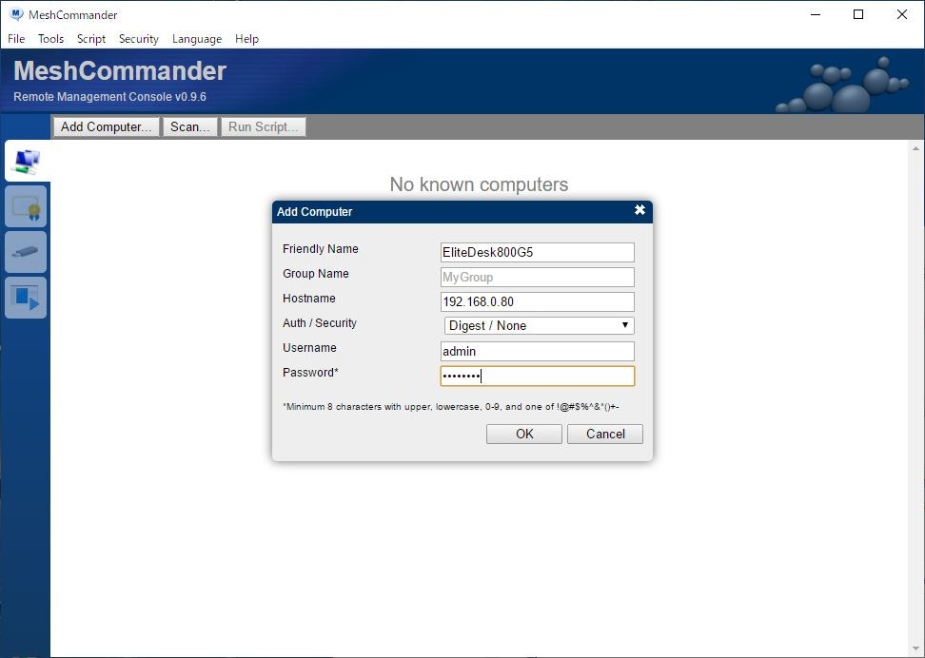The image size is (925, 658).
Task: Focus the Hostname field
Action: pos(538,301)
